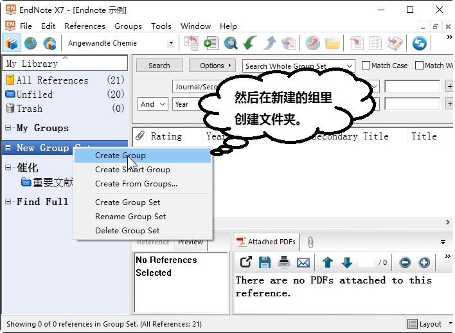The height and width of the screenshot is (333, 455).
Task: Open Online Search magnifier icon
Action: click(x=231, y=44)
